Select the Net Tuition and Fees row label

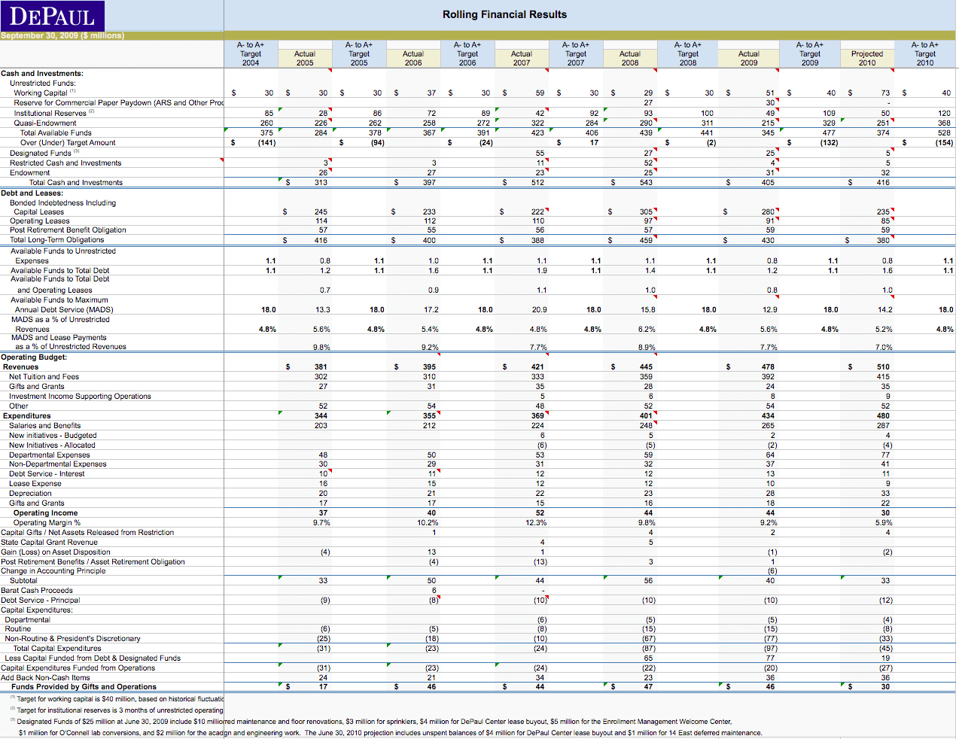click(x=44, y=376)
